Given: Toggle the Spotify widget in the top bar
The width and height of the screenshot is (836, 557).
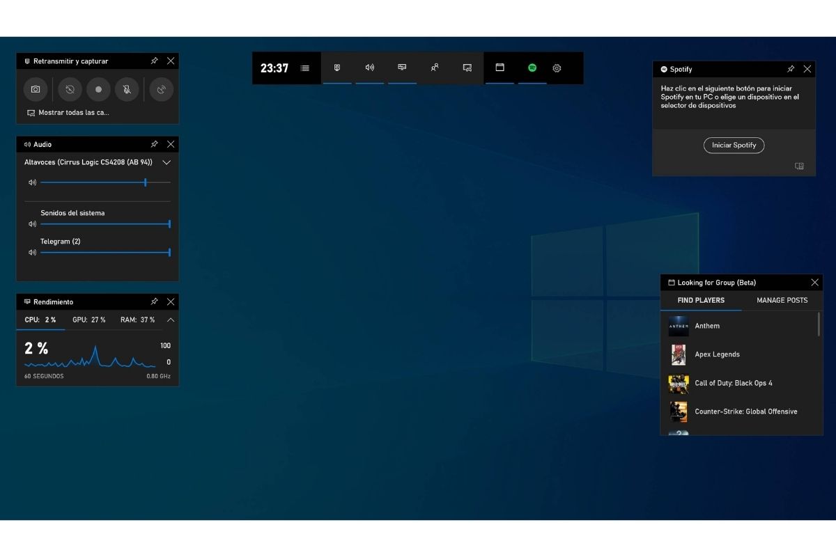Looking at the screenshot, I should 532,68.
